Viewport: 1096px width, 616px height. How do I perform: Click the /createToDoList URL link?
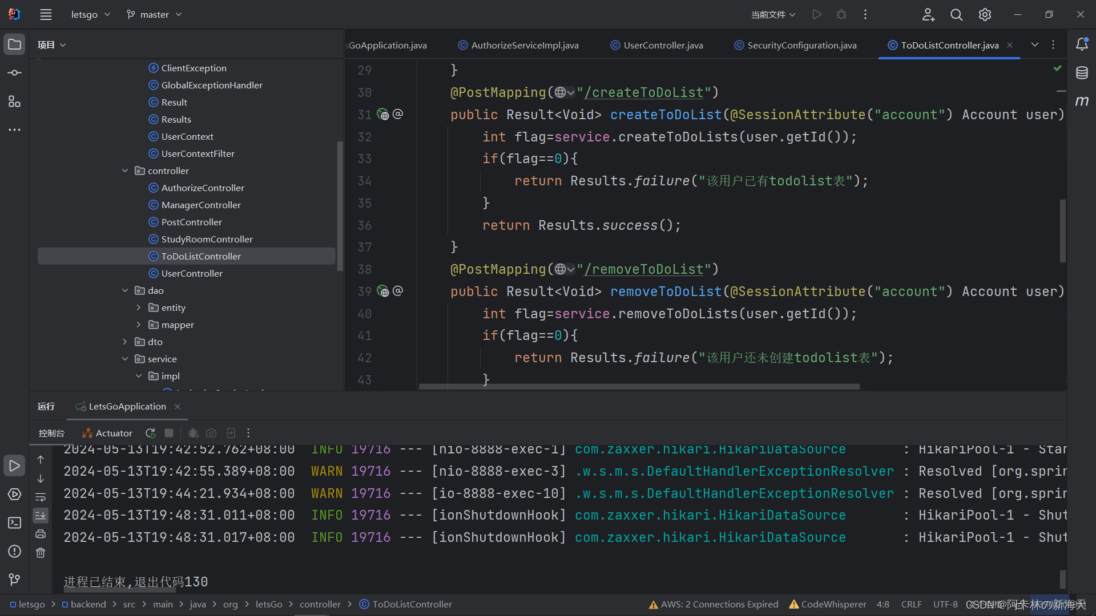(x=644, y=92)
